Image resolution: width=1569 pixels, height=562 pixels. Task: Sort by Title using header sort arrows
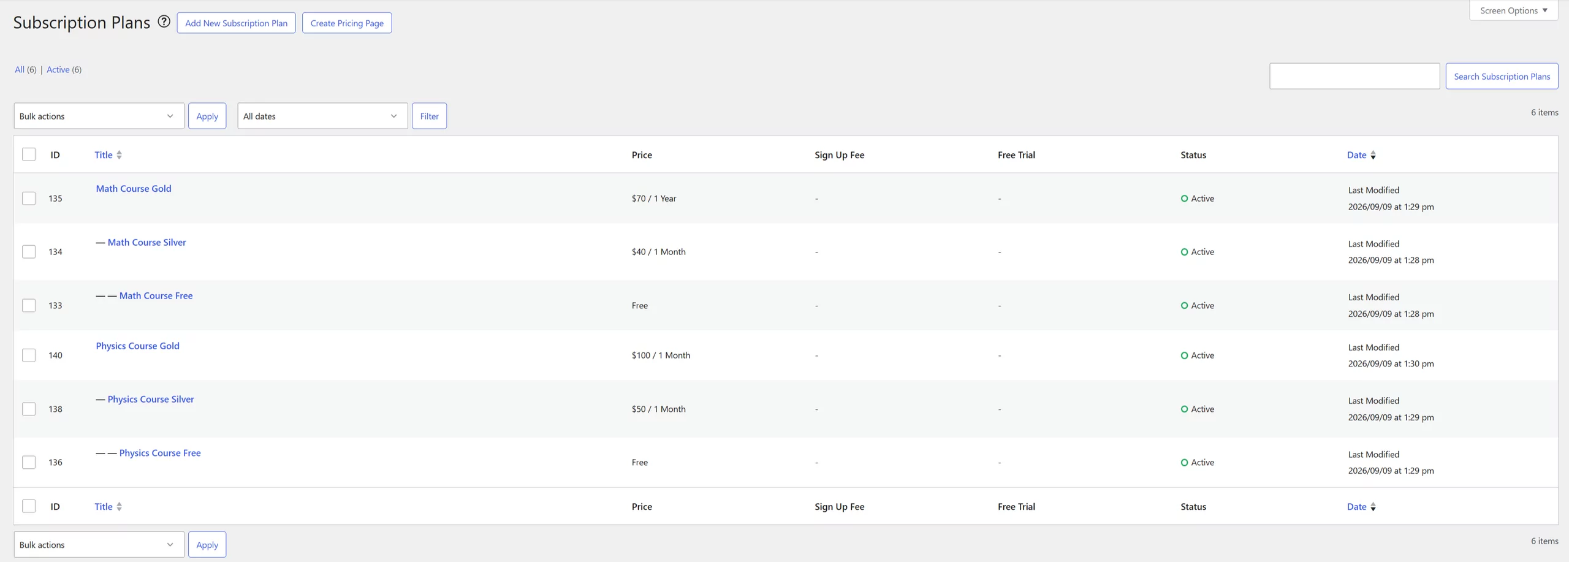tap(119, 155)
